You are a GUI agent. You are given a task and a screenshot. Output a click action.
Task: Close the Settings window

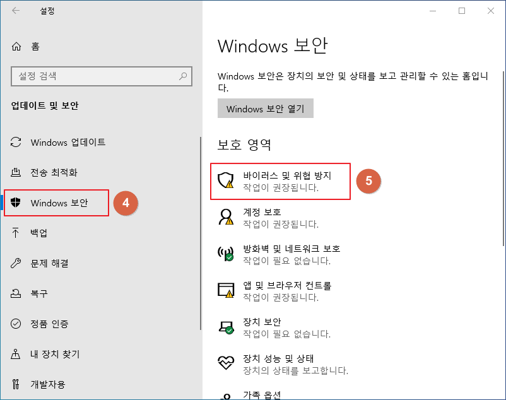click(x=491, y=11)
